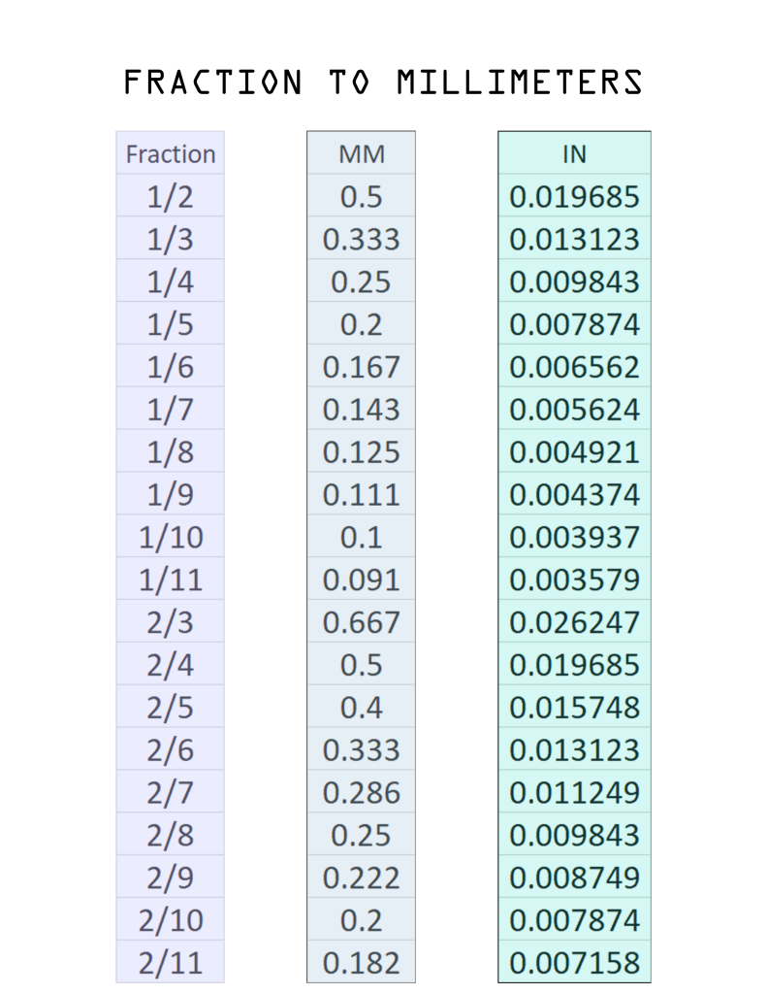This screenshot has height=994, width=767.
Task: Select the 2/11 fraction cell
Action: point(171,962)
